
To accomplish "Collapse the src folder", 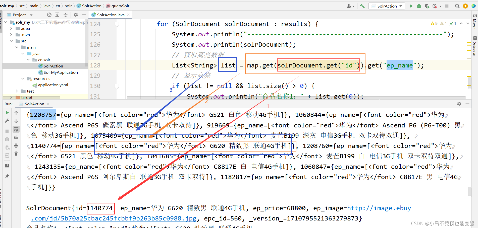I will (x=11, y=41).
